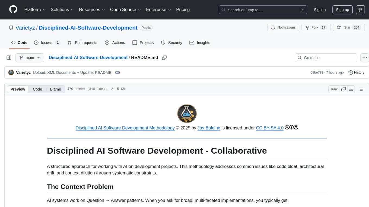
Task: Open the CC BY-SA 4.0 license link
Action: point(270,128)
